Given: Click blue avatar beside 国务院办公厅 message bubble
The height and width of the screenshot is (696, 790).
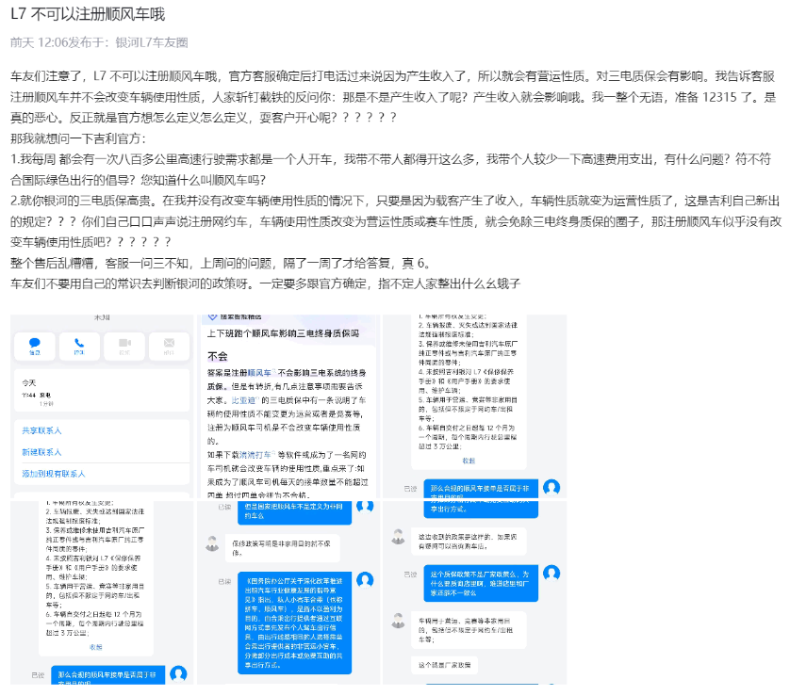Looking at the screenshot, I should coord(365,580).
